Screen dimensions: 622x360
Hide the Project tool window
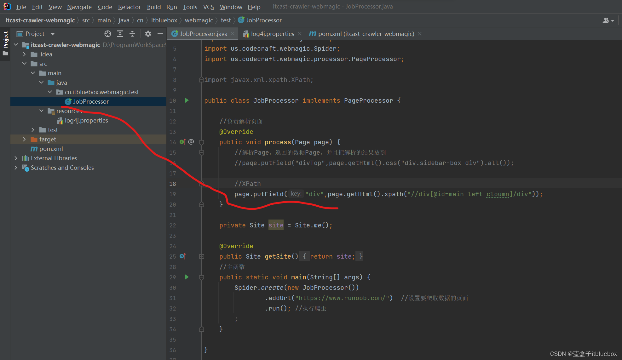160,34
